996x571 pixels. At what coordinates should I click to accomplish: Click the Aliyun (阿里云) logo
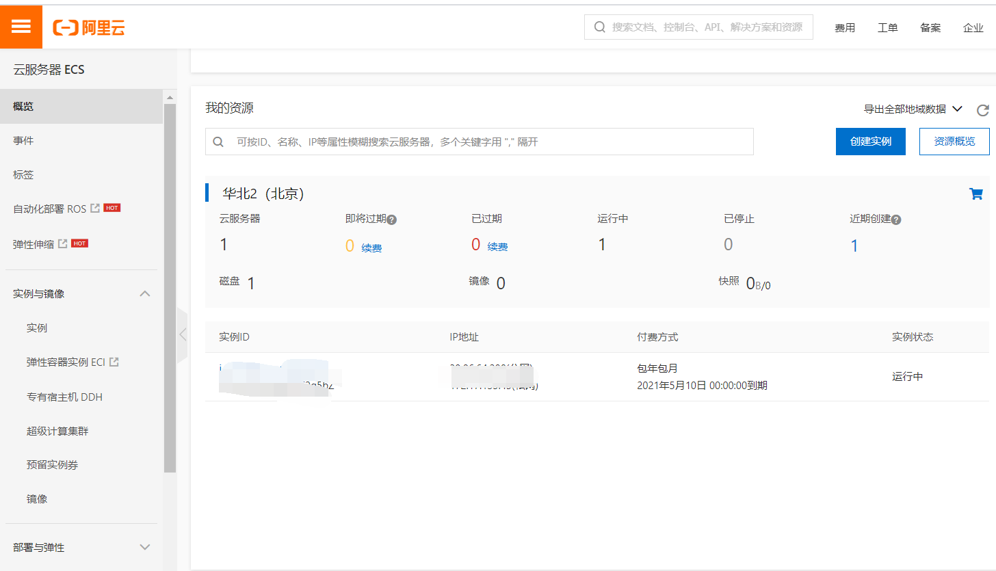pos(88,27)
